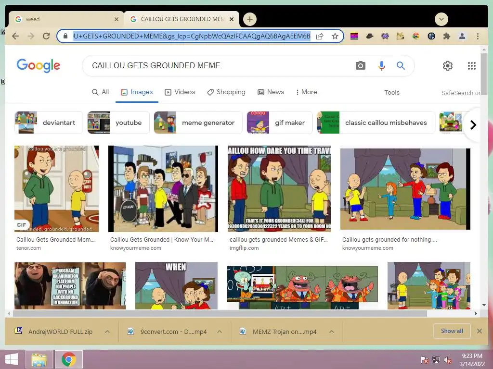Switch to All search results
The height and width of the screenshot is (369, 493).
(x=100, y=92)
